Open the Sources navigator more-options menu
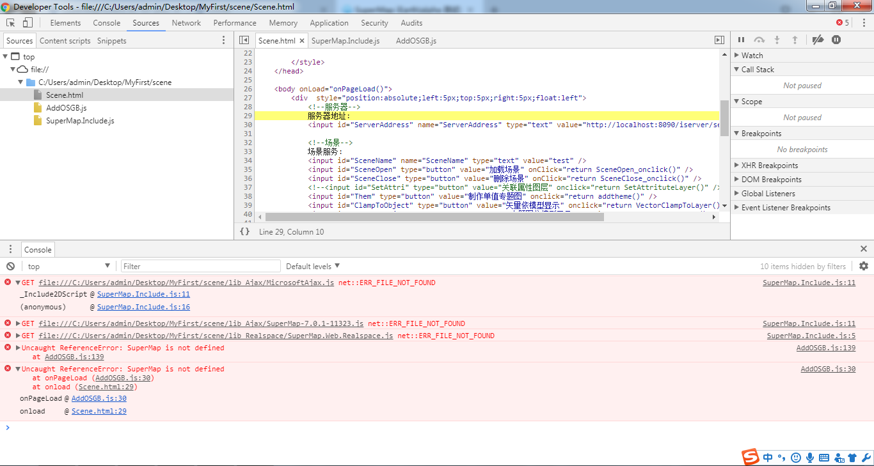Screen dimensions: 874x466 pos(223,40)
